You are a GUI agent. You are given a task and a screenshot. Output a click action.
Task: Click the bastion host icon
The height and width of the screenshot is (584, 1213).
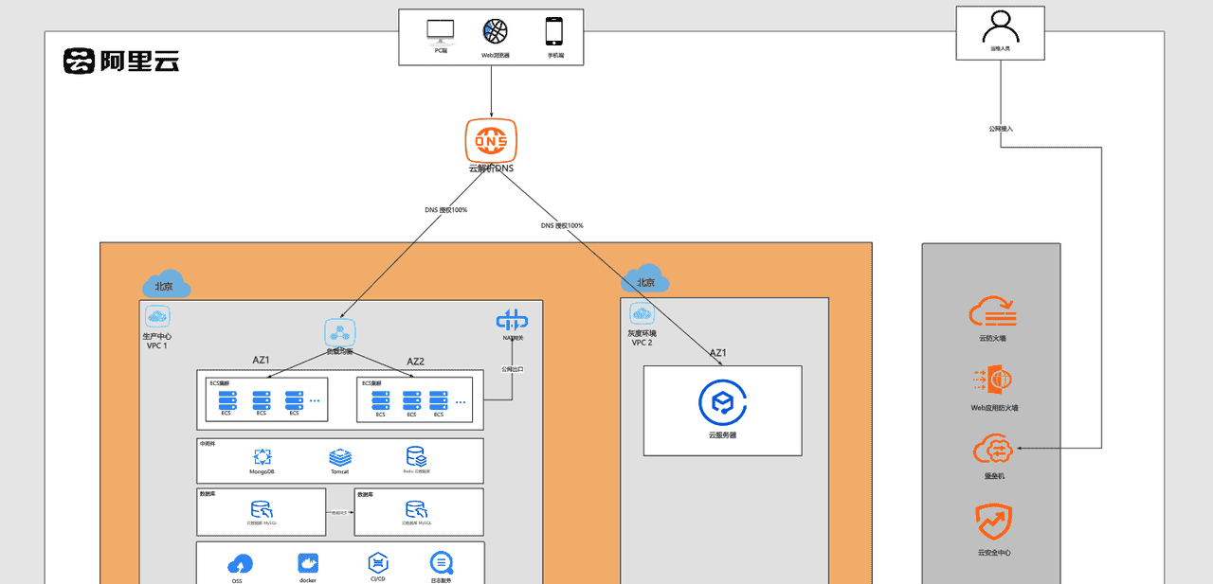(994, 449)
